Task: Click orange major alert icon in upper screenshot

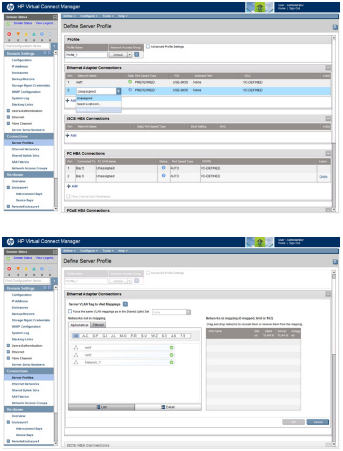Action: (x=18, y=34)
